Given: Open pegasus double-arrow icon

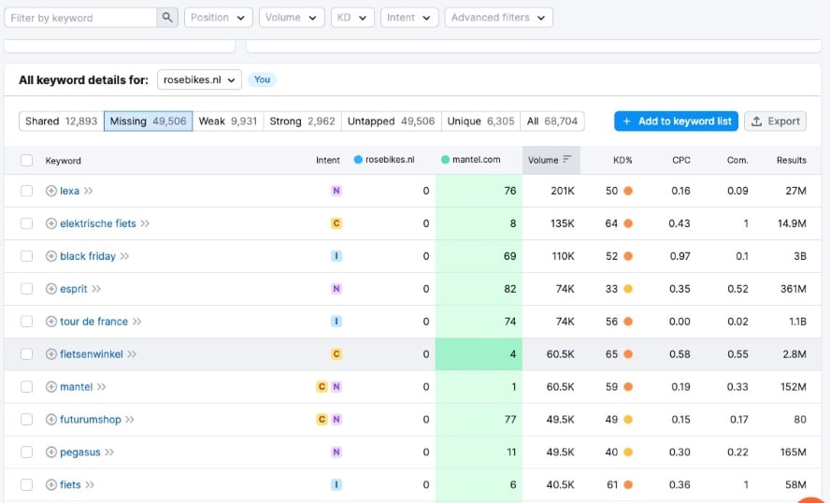Looking at the screenshot, I should 109,453.
